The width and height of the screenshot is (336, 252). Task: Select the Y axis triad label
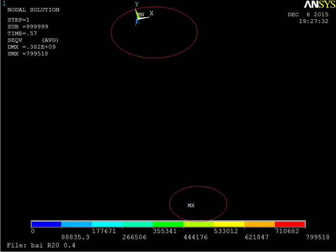coord(137,4)
